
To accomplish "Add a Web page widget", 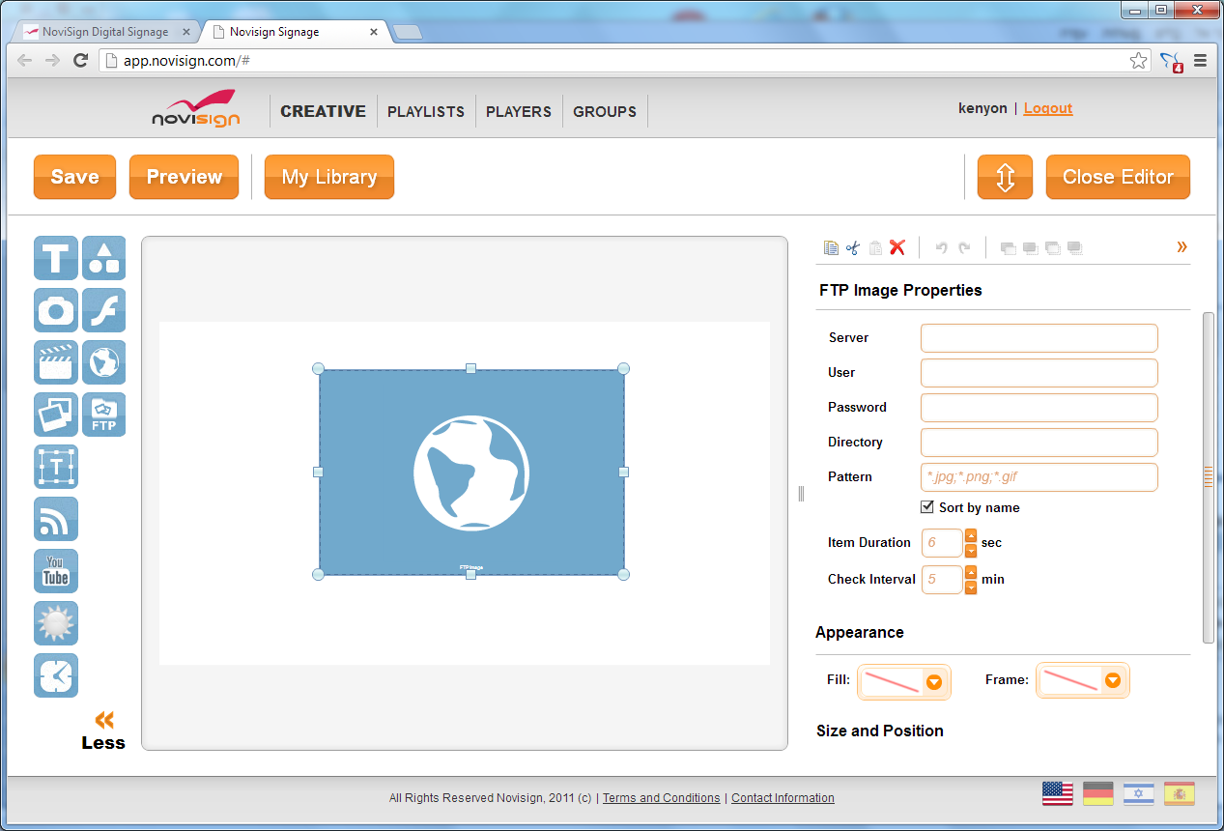I will [104, 362].
